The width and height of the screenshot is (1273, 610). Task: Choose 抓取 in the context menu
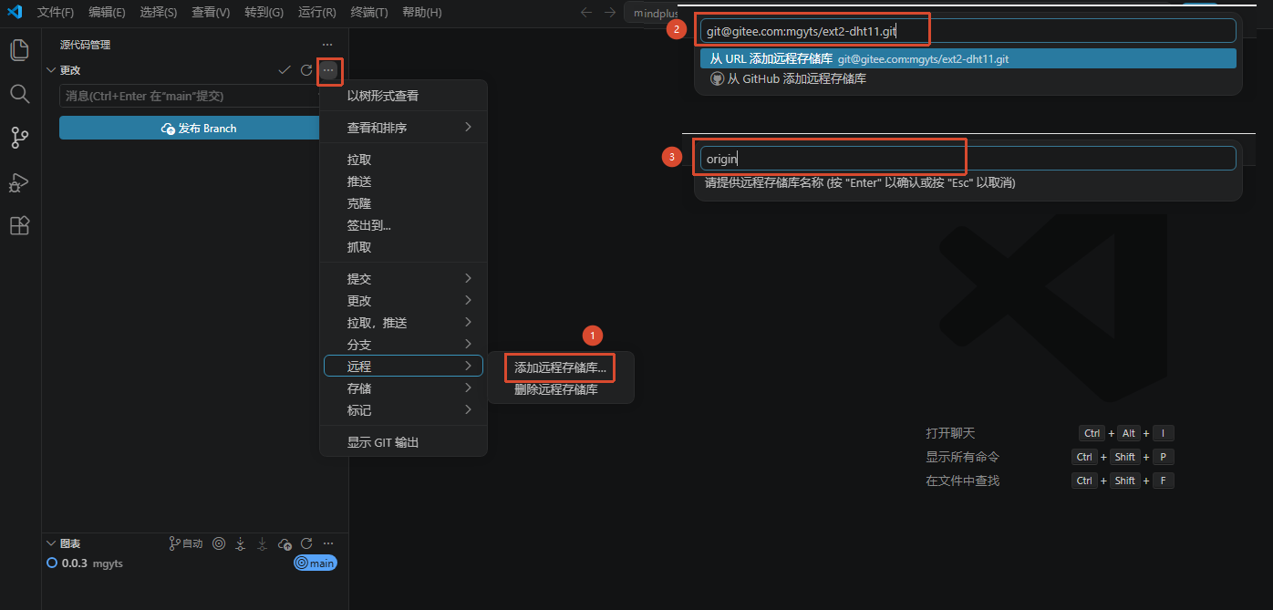click(403, 247)
